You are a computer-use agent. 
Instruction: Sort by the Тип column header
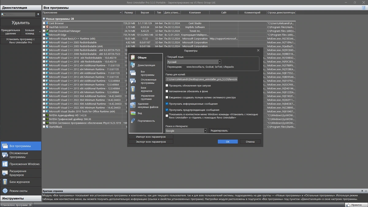click(x=159, y=13)
